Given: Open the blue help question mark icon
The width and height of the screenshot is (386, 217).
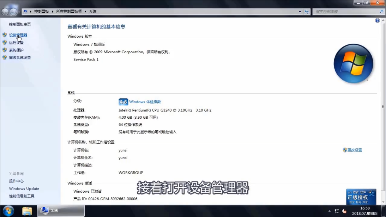Looking at the screenshot, I should tap(378, 21).
